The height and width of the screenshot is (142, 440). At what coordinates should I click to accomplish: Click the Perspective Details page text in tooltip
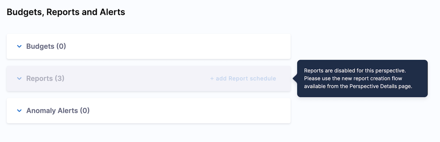(x=380, y=86)
